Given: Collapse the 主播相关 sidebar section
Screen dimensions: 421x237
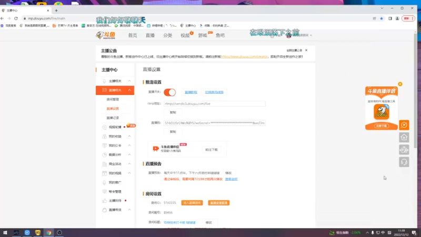Looking at the screenshot, I should click(129, 81).
